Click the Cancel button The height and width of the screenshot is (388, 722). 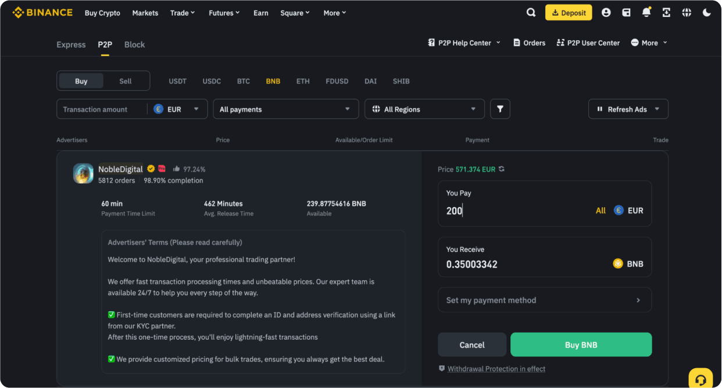(x=472, y=344)
